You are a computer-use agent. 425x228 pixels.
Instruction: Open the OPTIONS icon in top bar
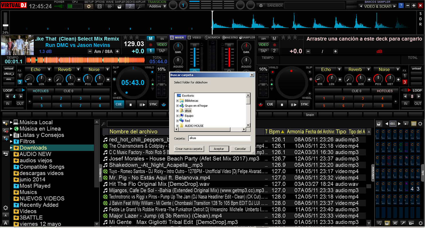[x=99, y=6]
